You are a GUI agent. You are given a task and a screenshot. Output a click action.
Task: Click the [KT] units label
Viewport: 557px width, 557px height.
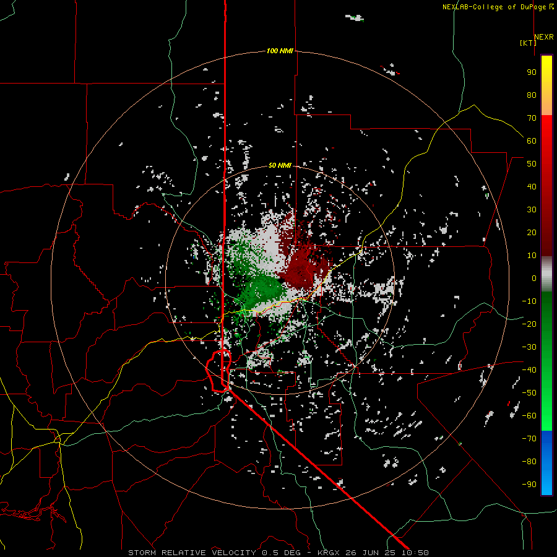click(529, 43)
